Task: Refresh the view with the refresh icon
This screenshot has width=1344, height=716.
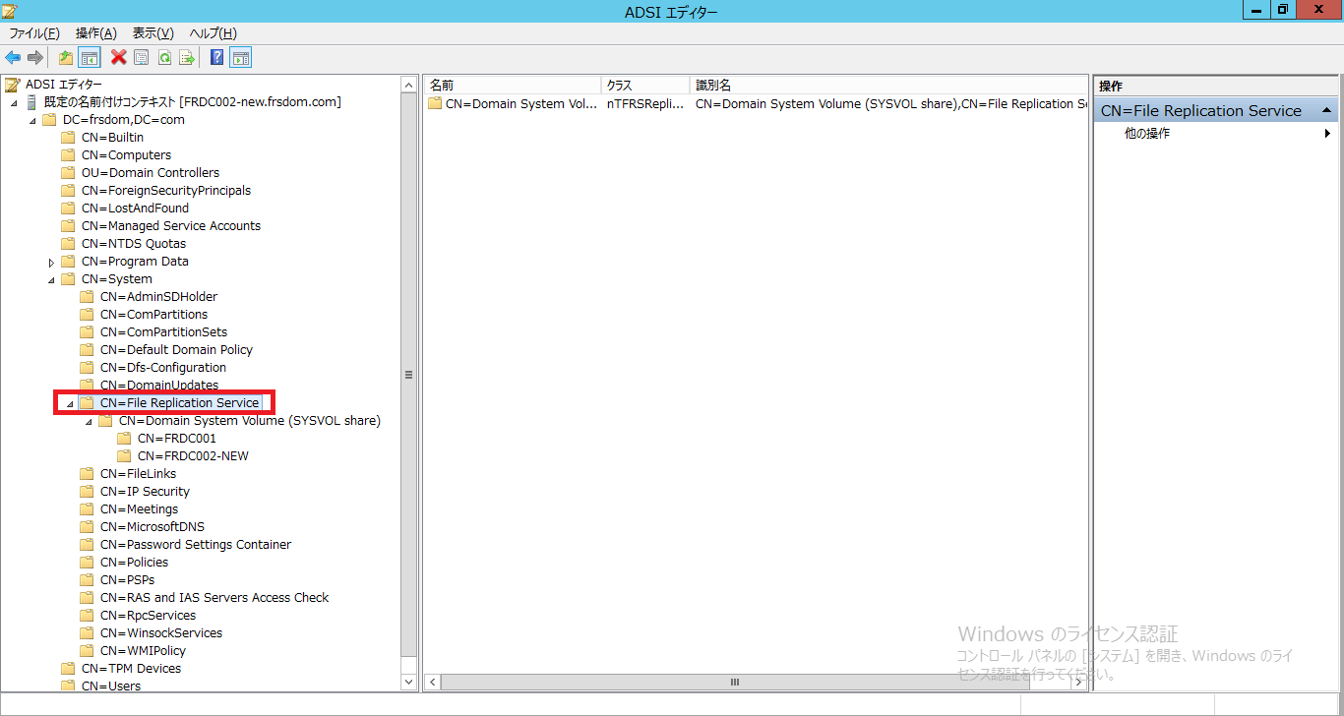Action: 164,57
